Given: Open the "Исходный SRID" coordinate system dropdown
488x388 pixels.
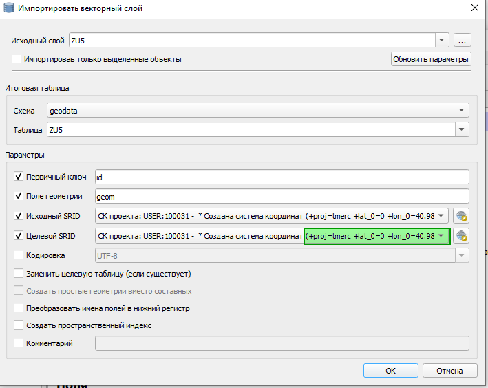Looking at the screenshot, I should [x=441, y=215].
